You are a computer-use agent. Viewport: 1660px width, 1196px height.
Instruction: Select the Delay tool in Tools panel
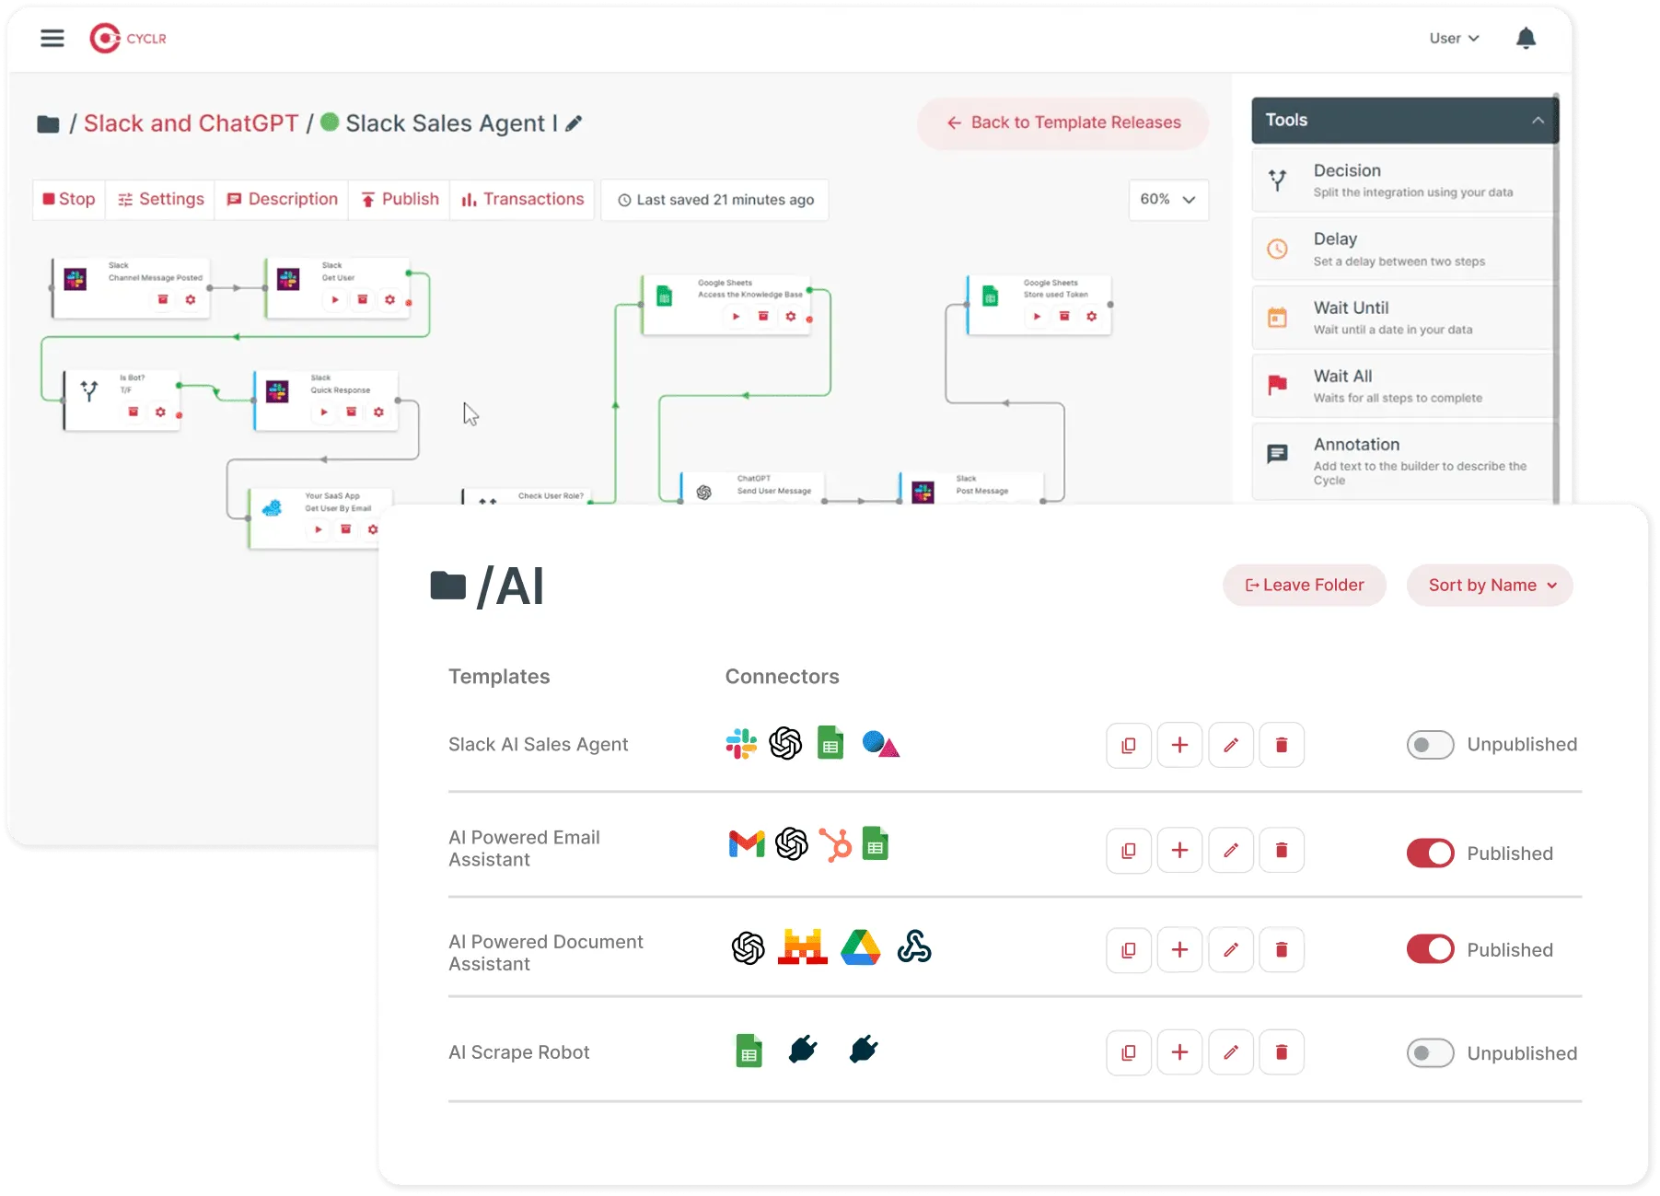click(x=1335, y=248)
